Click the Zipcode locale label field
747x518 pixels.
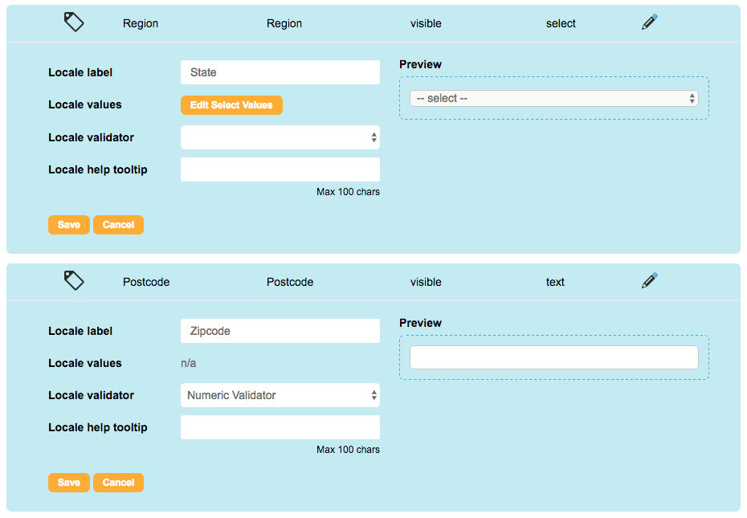(280, 331)
